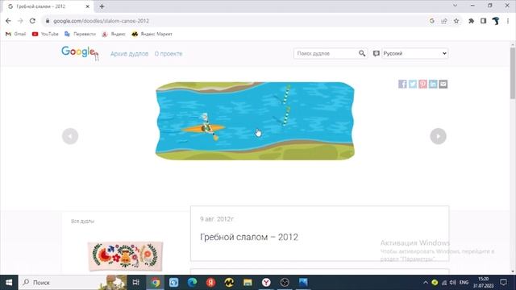Image resolution: width=516 pixels, height=290 pixels.
Task: Open the Перевести bookmark
Action: point(80,34)
